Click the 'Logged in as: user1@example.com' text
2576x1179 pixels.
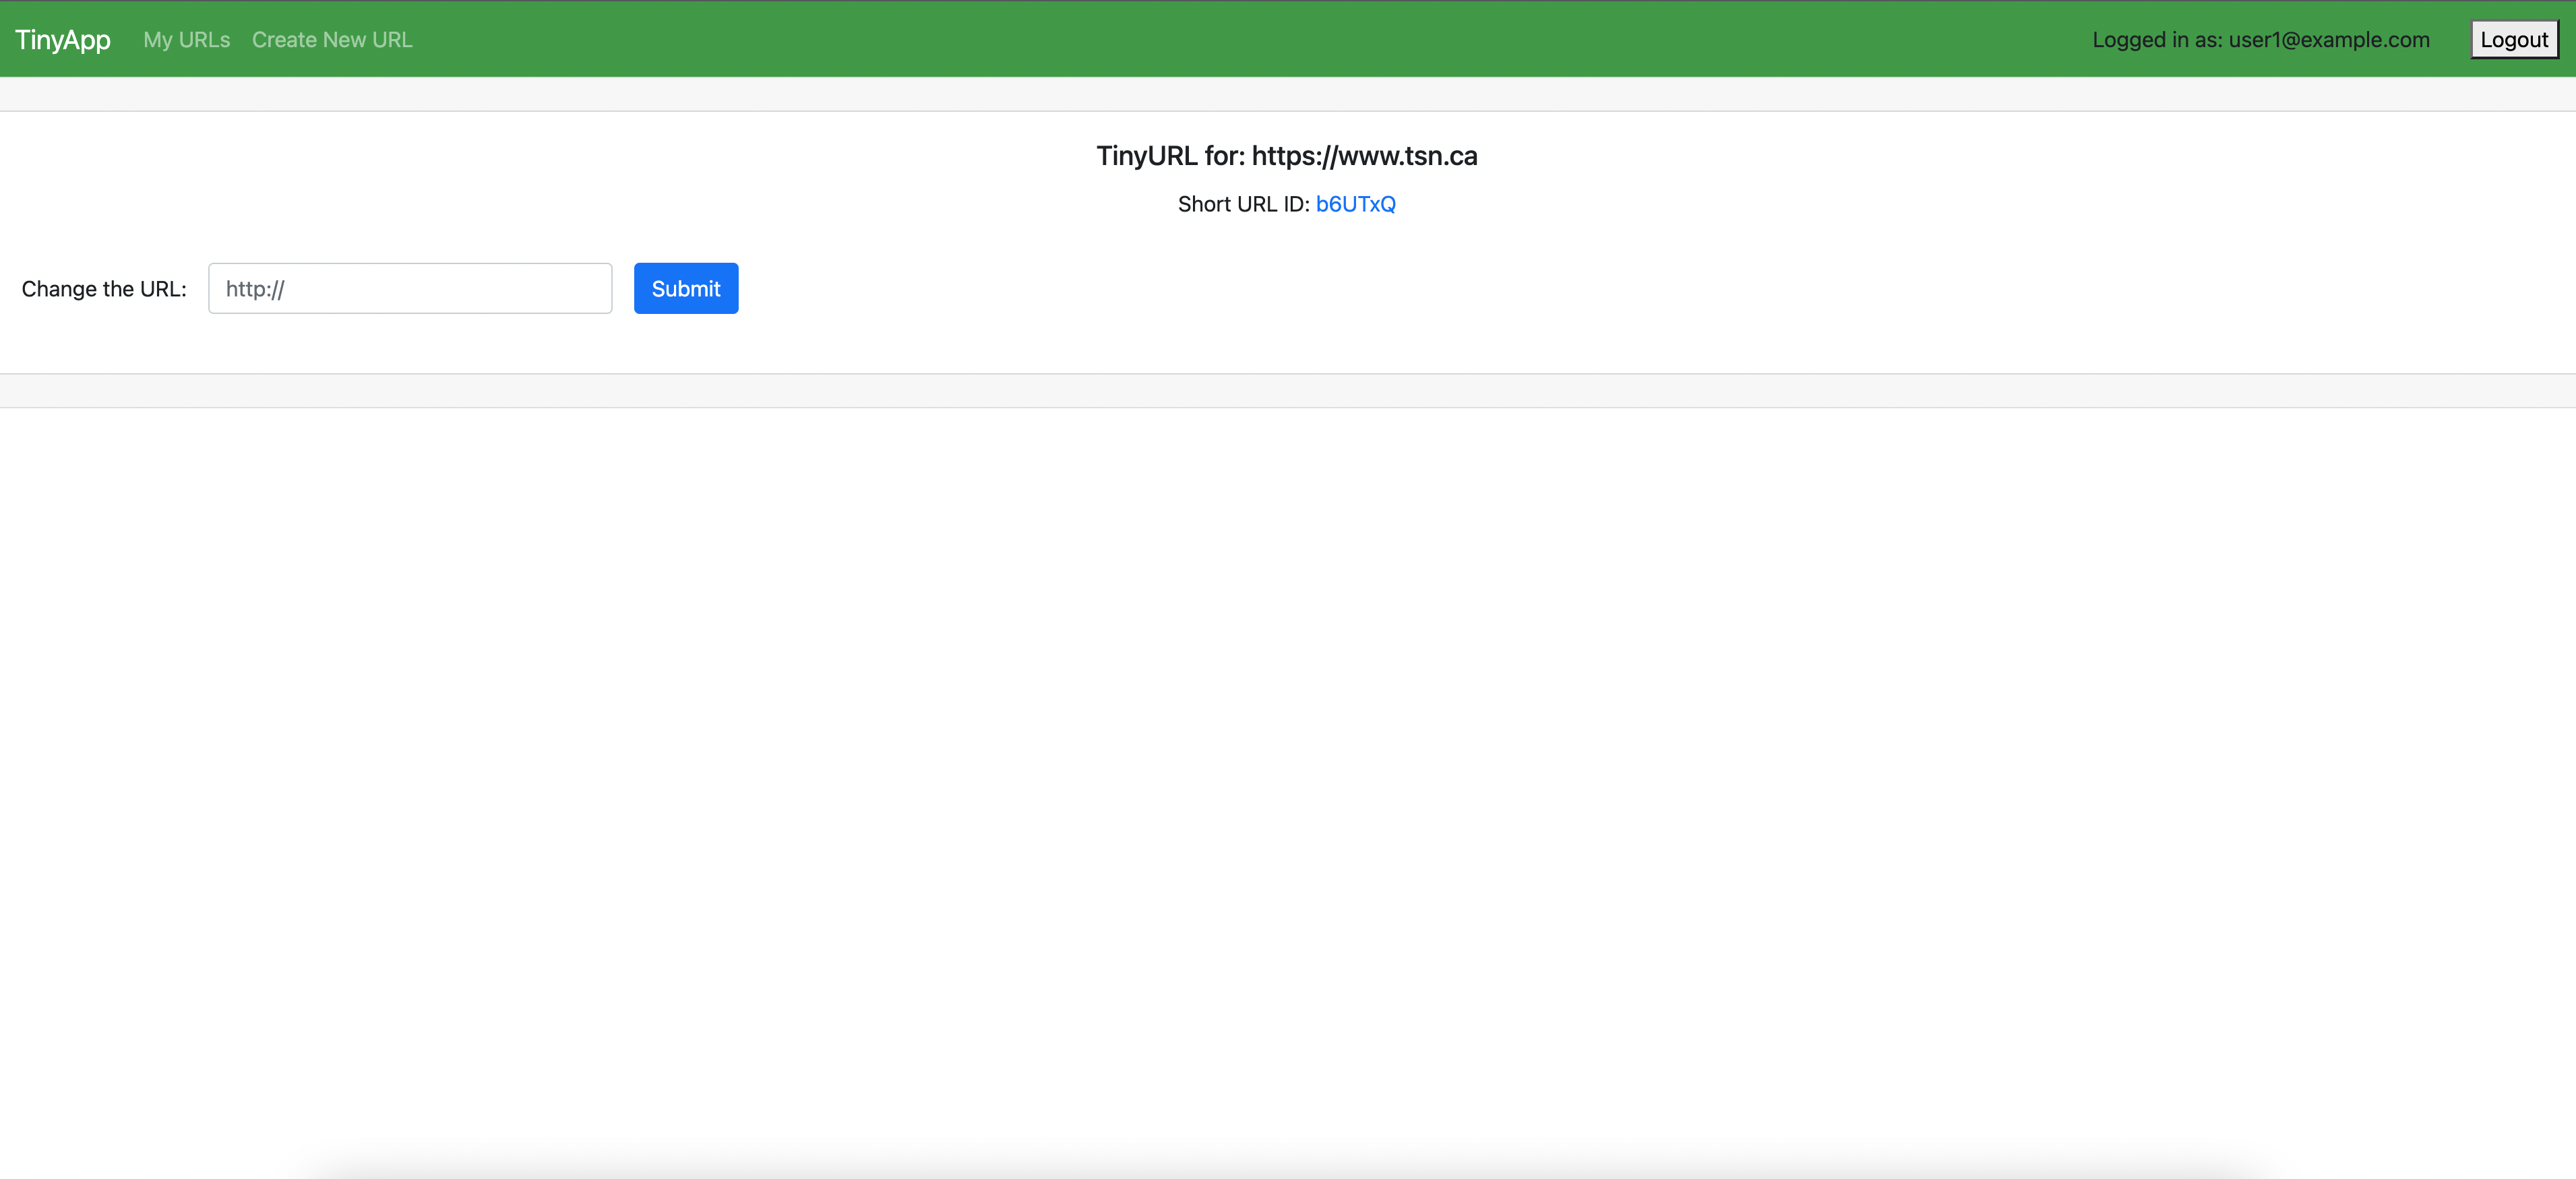(2260, 40)
